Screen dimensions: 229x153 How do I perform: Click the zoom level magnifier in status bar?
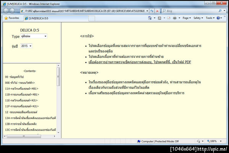[208, 141]
